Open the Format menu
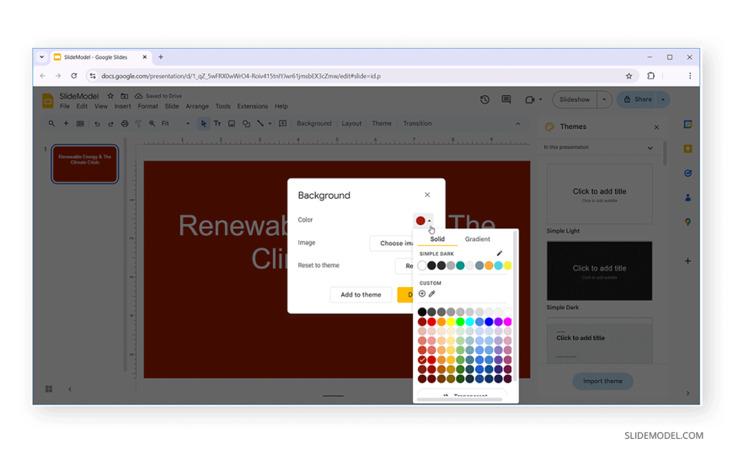733x454 pixels. pos(147,106)
